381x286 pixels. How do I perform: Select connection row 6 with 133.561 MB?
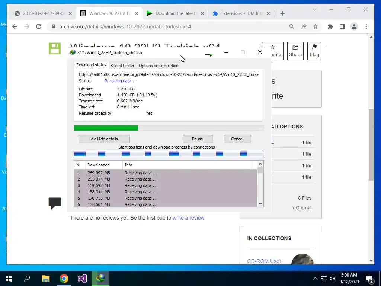pos(166,204)
